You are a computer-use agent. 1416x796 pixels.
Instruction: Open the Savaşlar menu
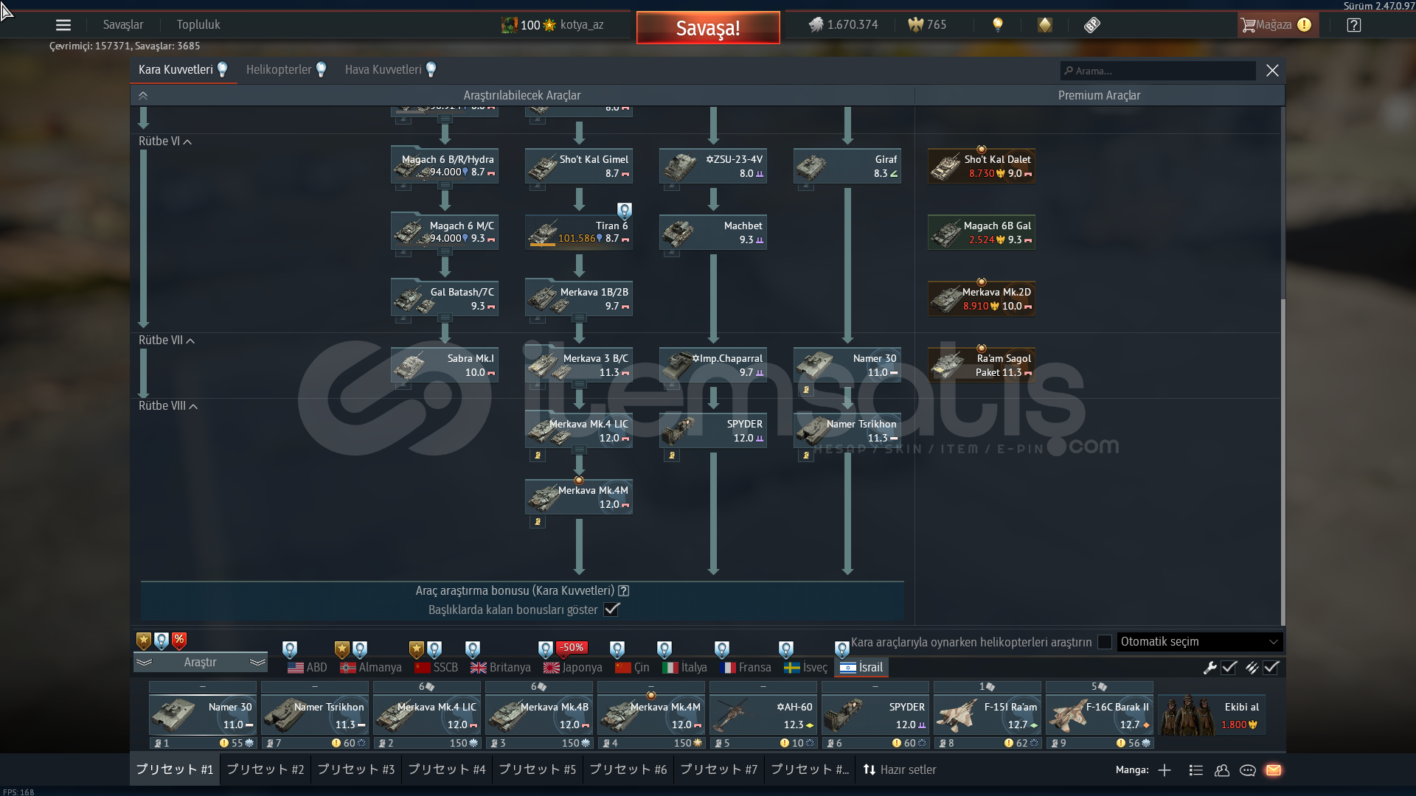(123, 25)
